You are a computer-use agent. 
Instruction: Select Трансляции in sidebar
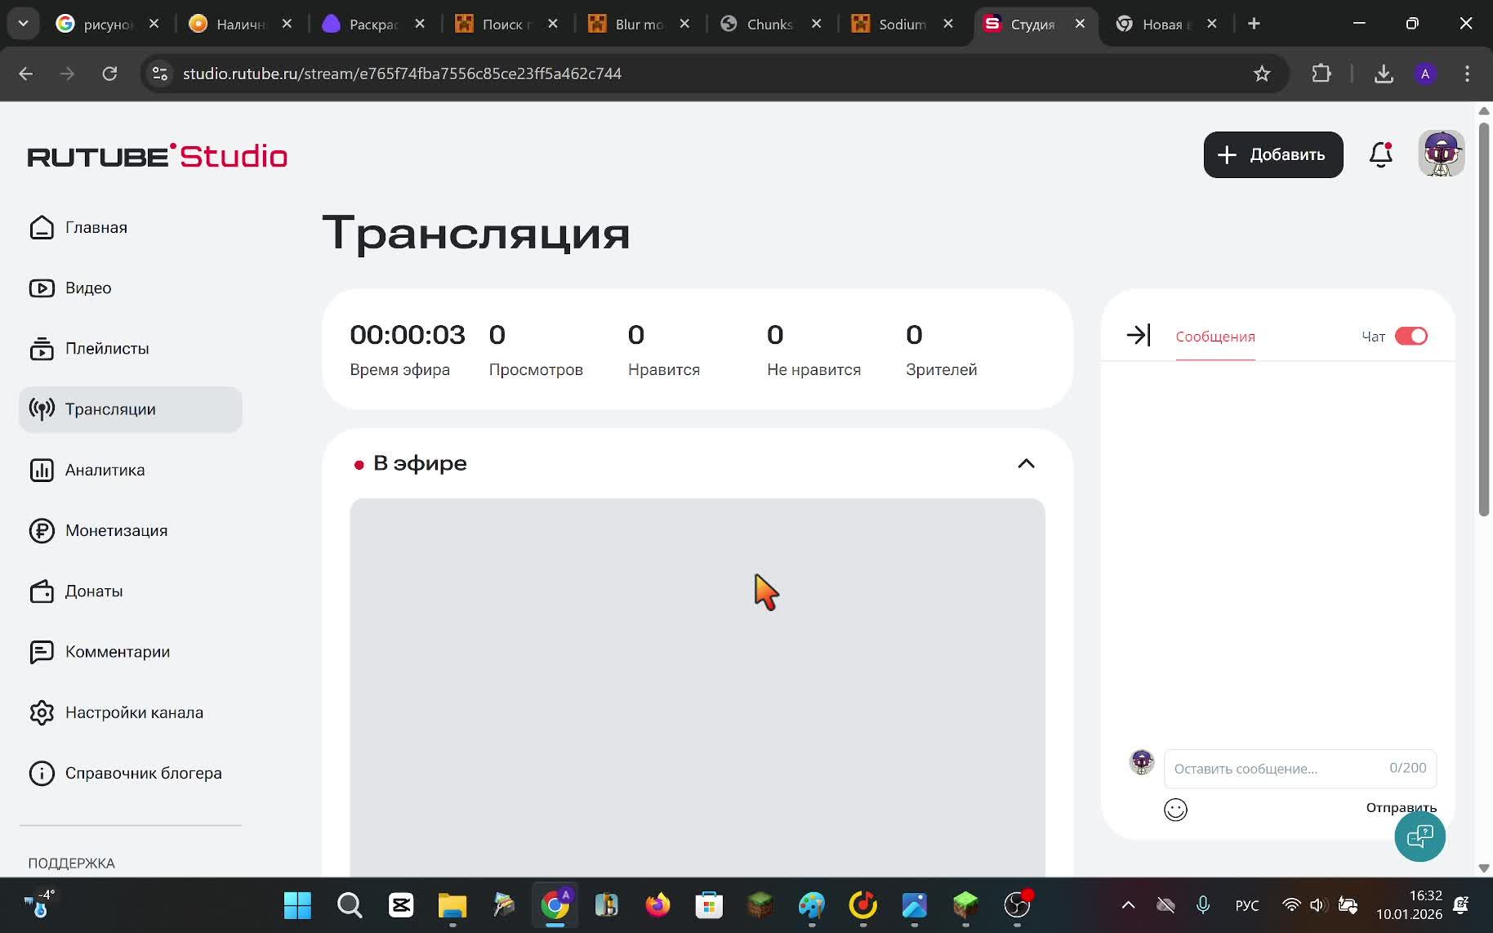click(x=131, y=409)
